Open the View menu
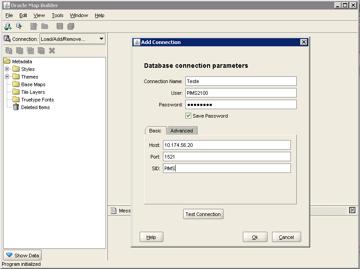 point(39,15)
